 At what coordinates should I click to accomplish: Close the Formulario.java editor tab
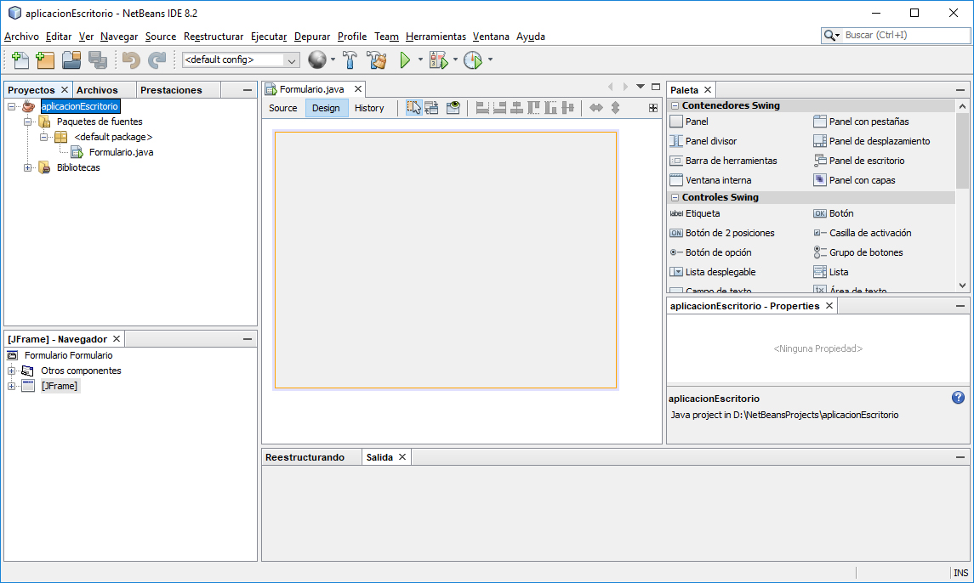(x=358, y=89)
